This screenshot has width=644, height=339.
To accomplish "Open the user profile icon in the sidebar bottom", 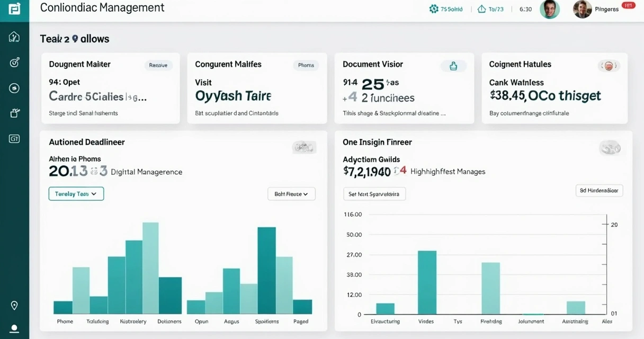I will tap(14, 329).
